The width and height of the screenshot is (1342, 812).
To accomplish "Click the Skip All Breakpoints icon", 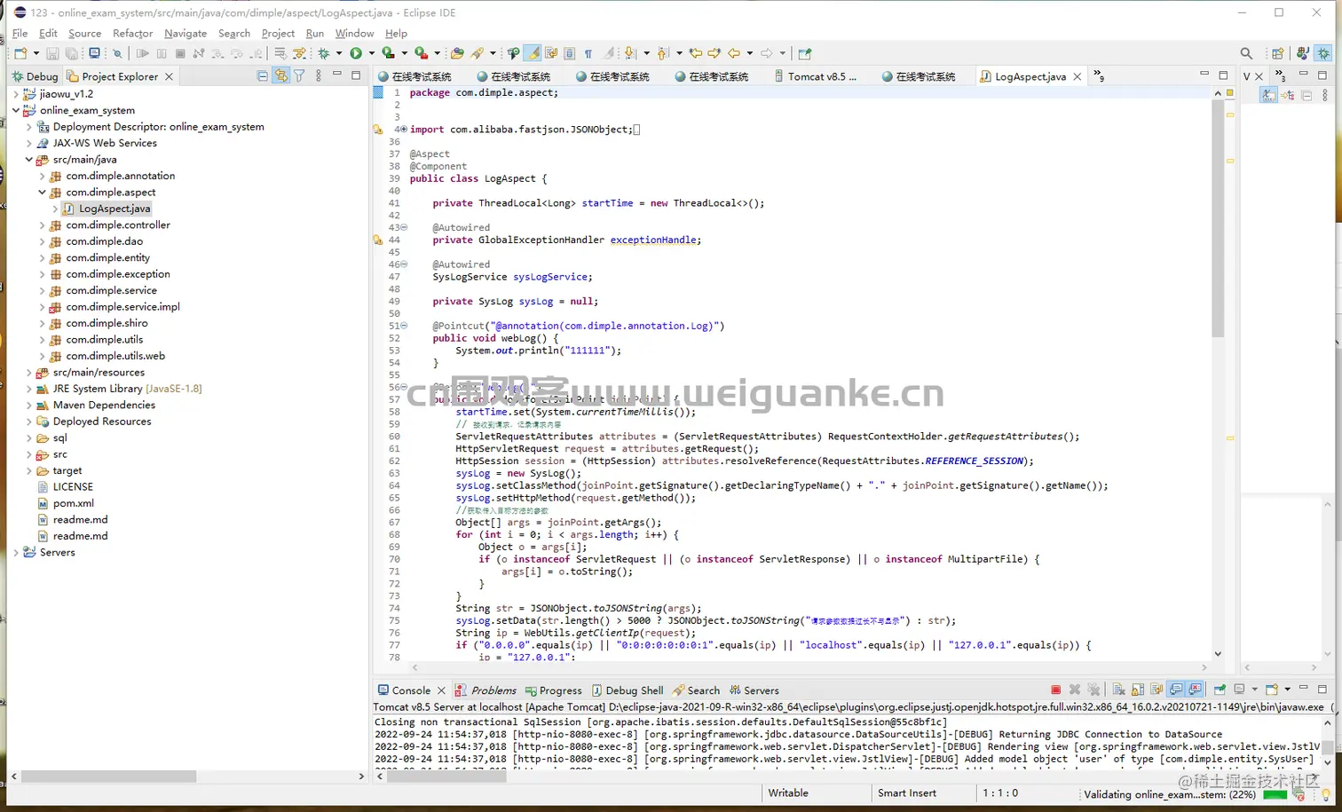I will (116, 53).
